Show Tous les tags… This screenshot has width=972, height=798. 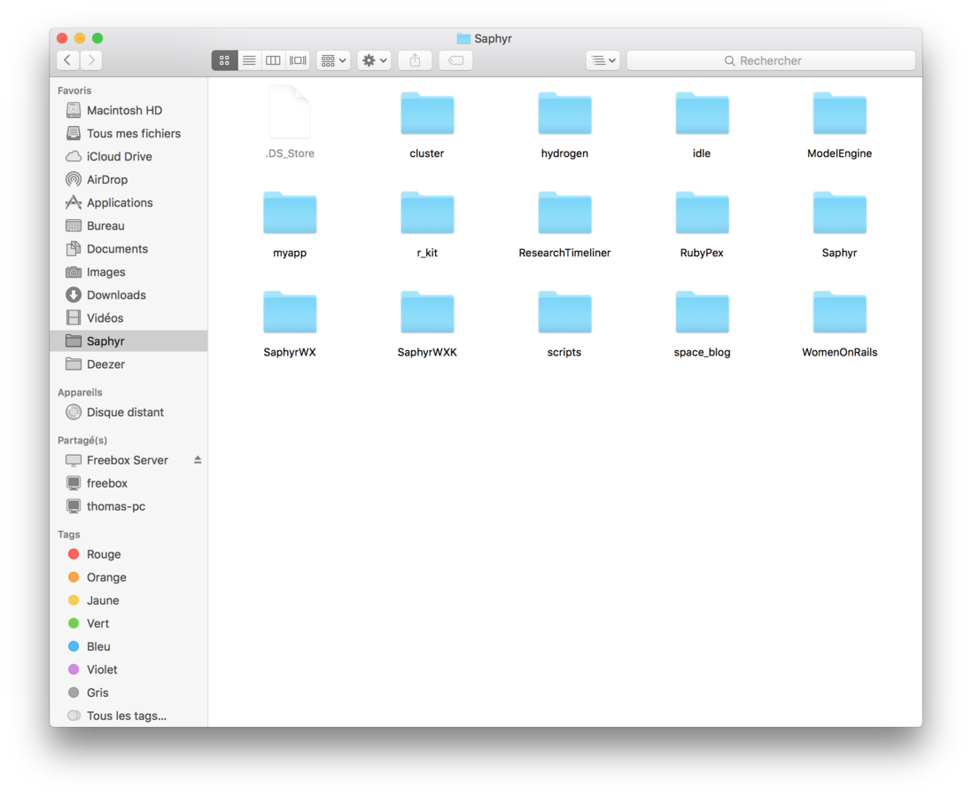point(129,716)
